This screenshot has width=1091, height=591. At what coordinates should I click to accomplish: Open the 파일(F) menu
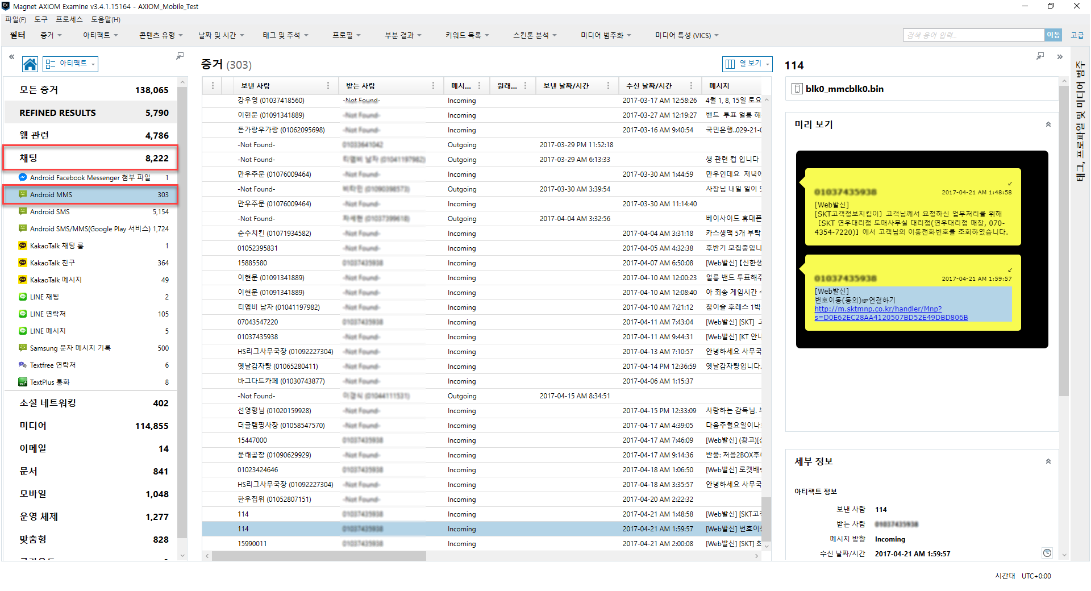click(16, 19)
